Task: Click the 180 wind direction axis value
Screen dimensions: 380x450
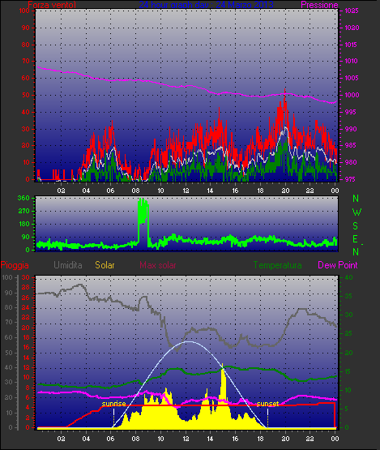Action: click(23, 224)
